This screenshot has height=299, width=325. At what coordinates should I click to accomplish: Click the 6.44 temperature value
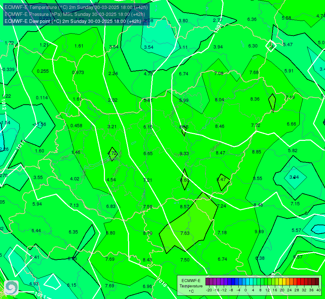pyautogui.click(x=36, y=231)
